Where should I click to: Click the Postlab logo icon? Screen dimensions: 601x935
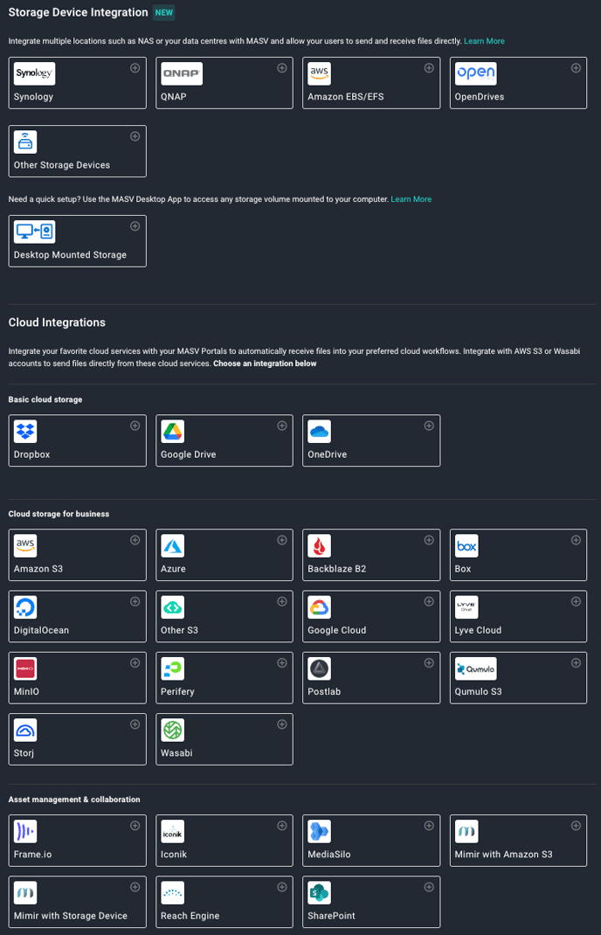pyautogui.click(x=320, y=668)
